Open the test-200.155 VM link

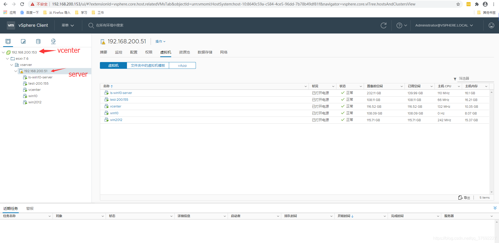pos(119,100)
